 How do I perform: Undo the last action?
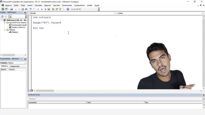pyautogui.click(x=30, y=9)
